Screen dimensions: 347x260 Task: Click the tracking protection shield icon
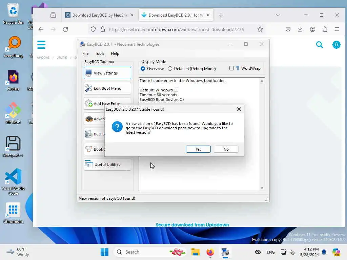(x=93, y=29)
